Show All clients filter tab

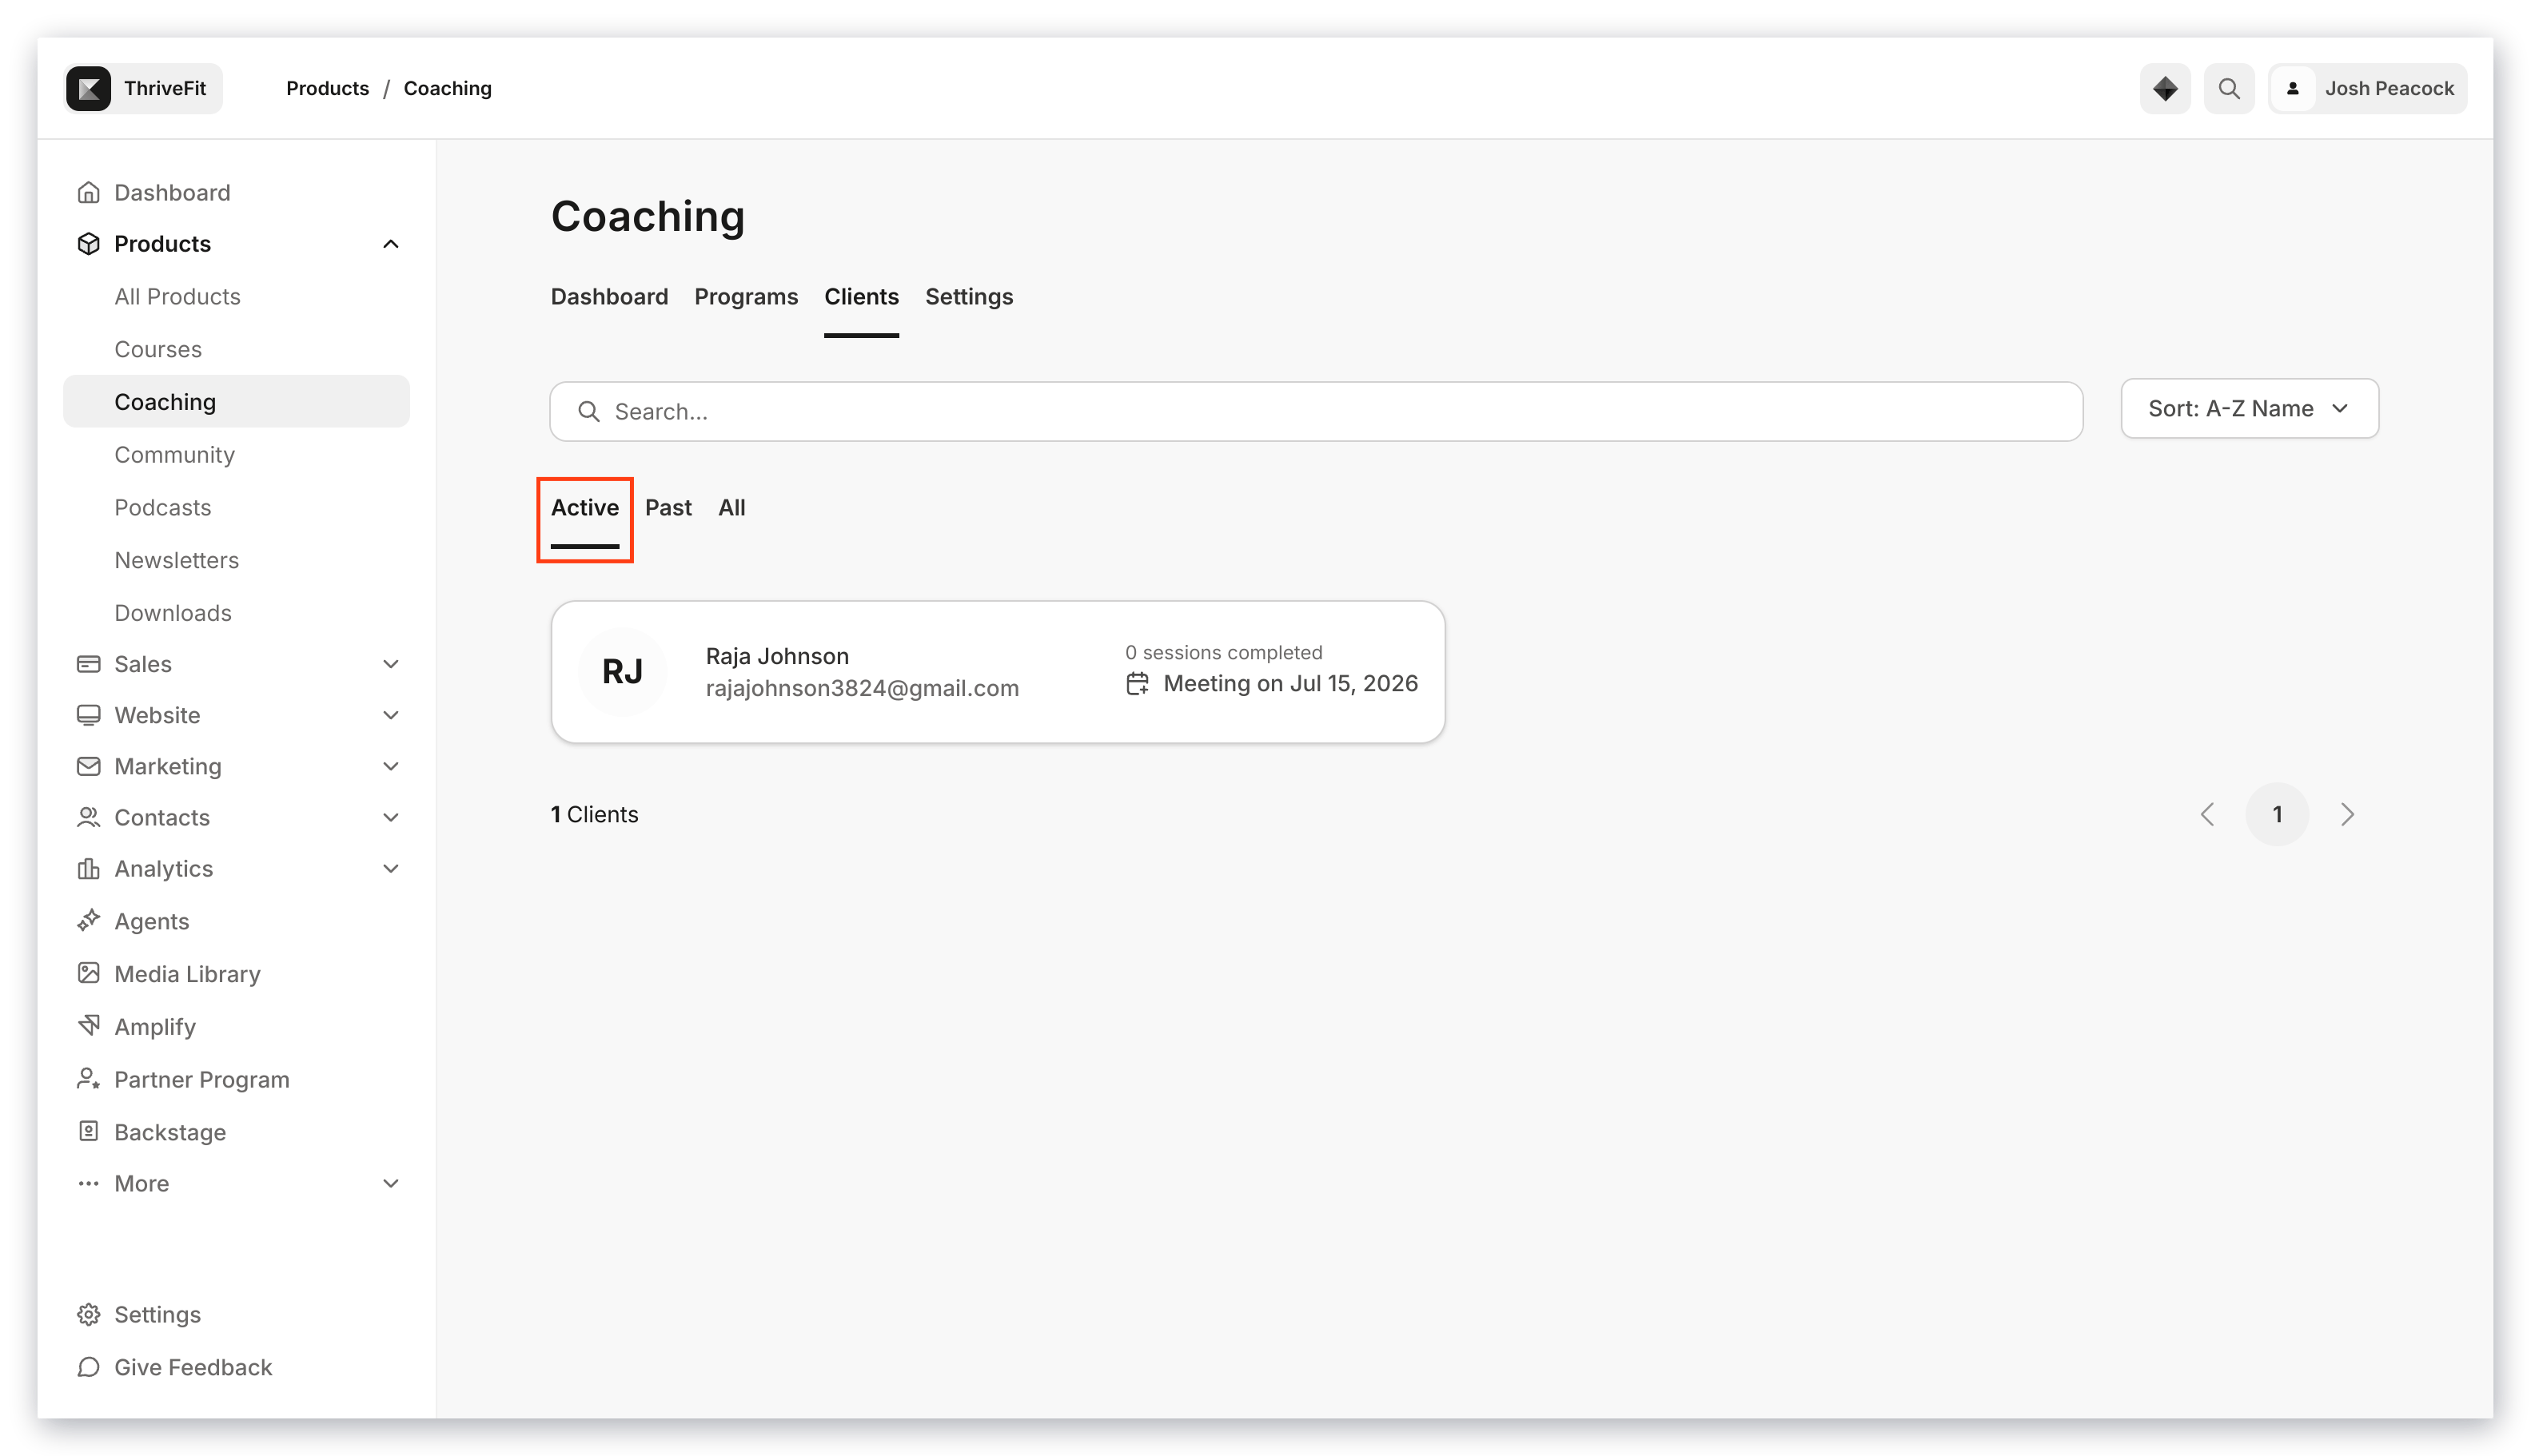[731, 508]
